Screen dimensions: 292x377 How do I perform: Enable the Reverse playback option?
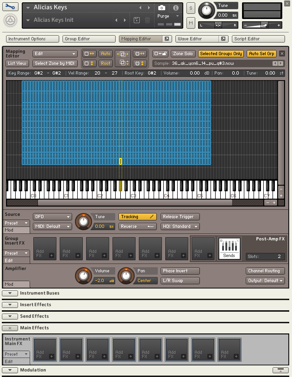pyautogui.click(x=137, y=226)
